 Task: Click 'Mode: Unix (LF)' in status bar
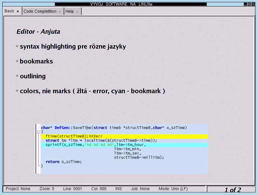click(x=173, y=189)
